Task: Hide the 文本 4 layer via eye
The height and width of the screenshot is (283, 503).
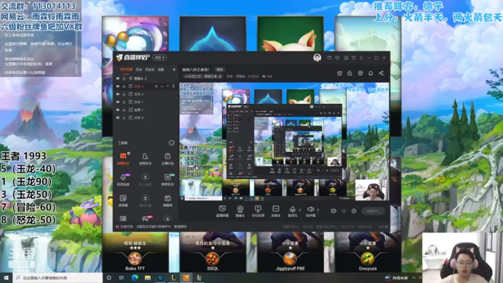Action: point(118,118)
